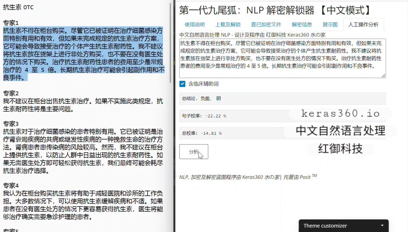Click the 专家2 heading in the document
The width and height of the screenshot is (408, 232).
(x=11, y=93)
